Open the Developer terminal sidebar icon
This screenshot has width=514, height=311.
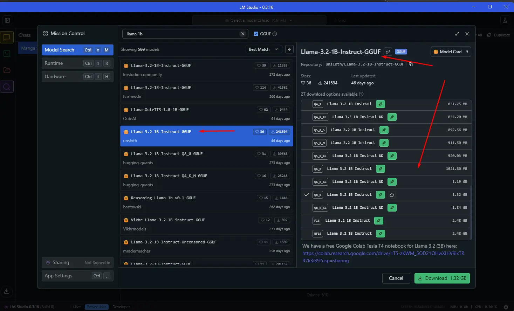pyautogui.click(x=7, y=54)
